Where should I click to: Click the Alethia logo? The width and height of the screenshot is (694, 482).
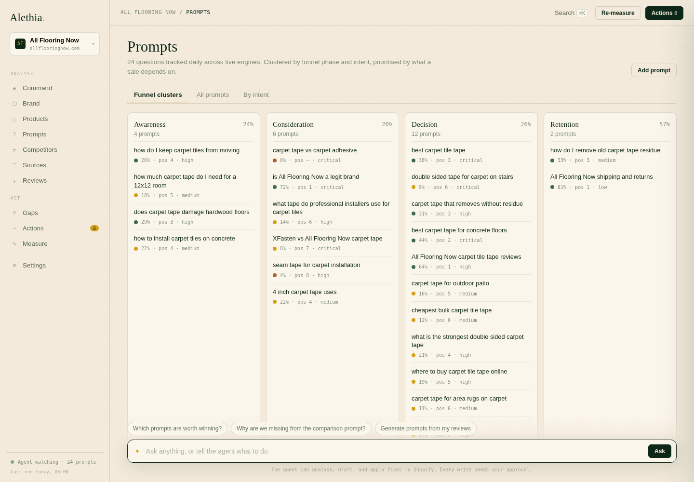pos(27,18)
